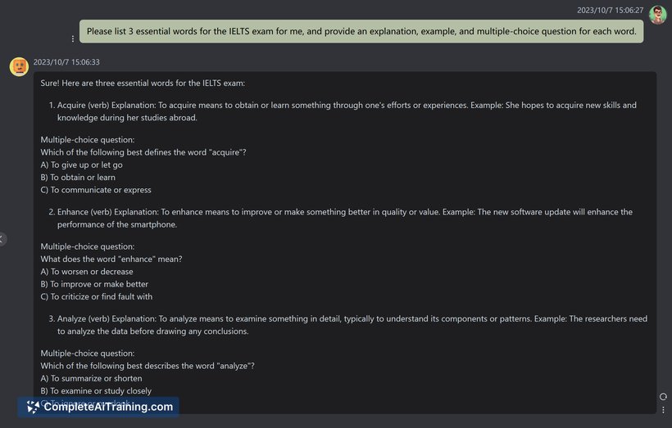Open three-dot menu beside user message
The image size is (672, 428).
(x=73, y=39)
